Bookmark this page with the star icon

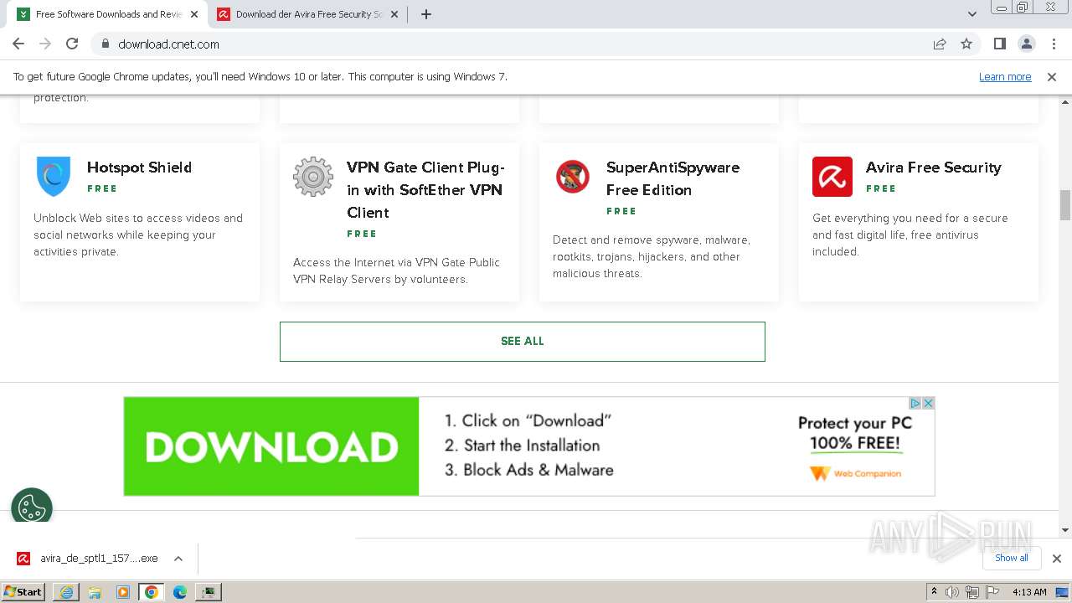point(966,44)
